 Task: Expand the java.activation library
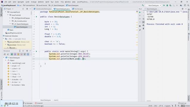point(6,42)
